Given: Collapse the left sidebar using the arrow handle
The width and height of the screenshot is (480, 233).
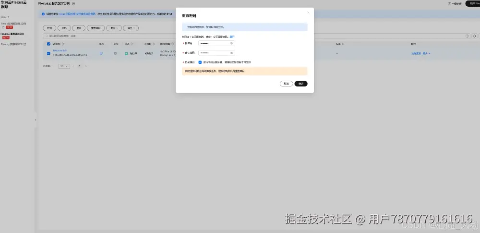Looking at the screenshot, I should click(x=35, y=120).
